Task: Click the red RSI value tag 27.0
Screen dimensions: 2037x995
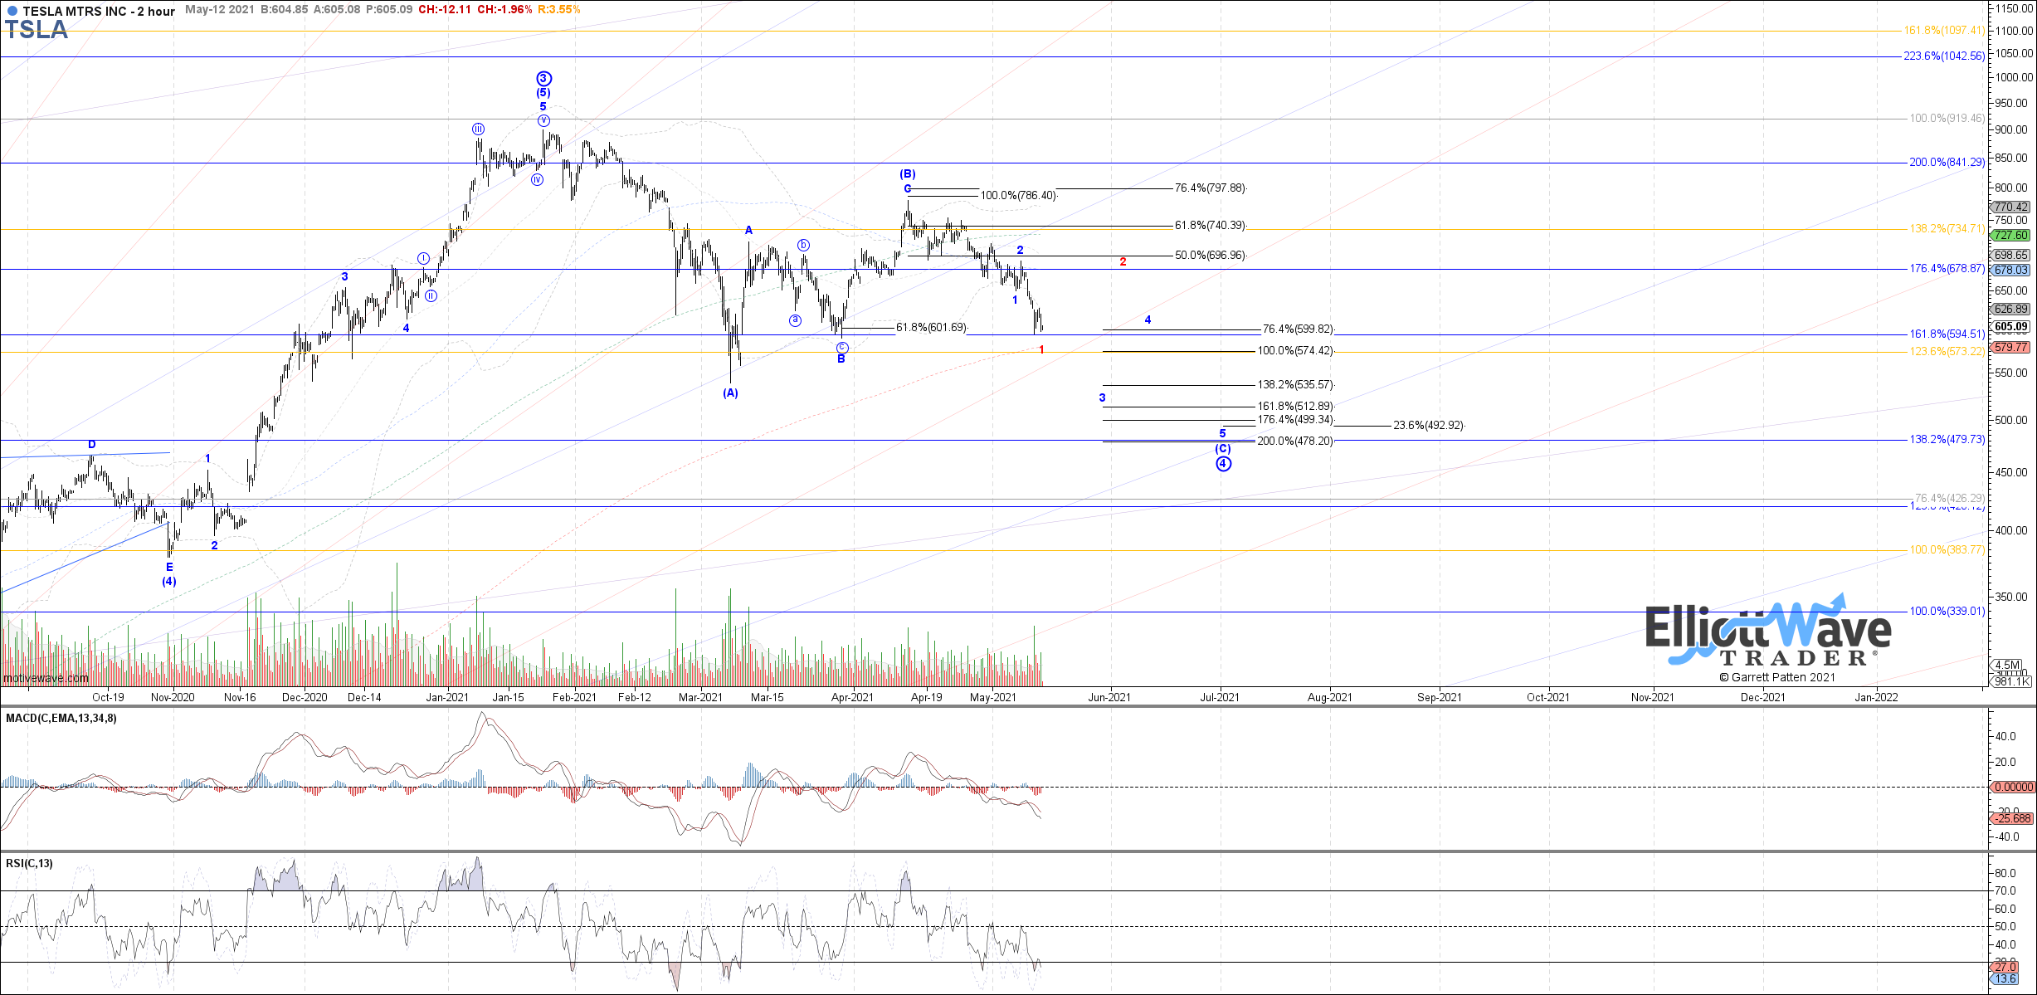Action: [x=2005, y=967]
